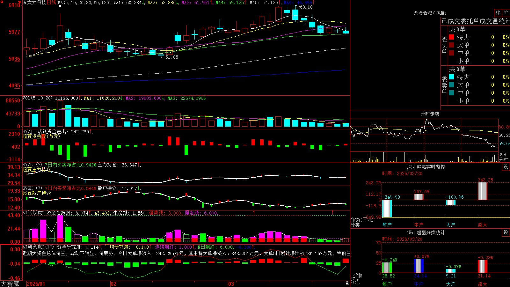Click dark red 中单 swatch in 委买单
This screenshot has height=287, width=510.
click(x=451, y=53)
